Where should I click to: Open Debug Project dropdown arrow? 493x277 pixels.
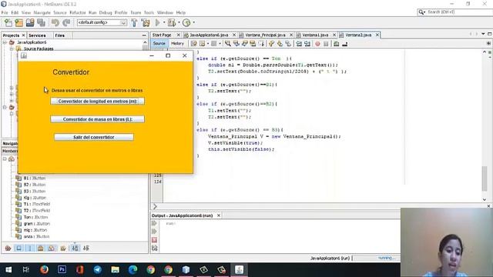click(179, 22)
